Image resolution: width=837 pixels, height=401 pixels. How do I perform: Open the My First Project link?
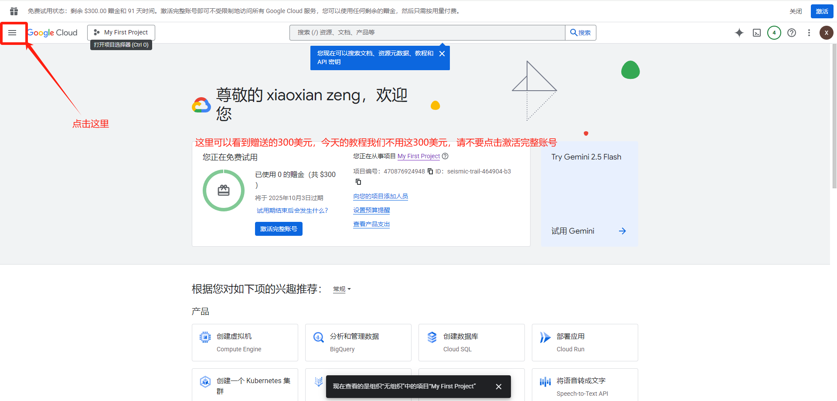[418, 156]
